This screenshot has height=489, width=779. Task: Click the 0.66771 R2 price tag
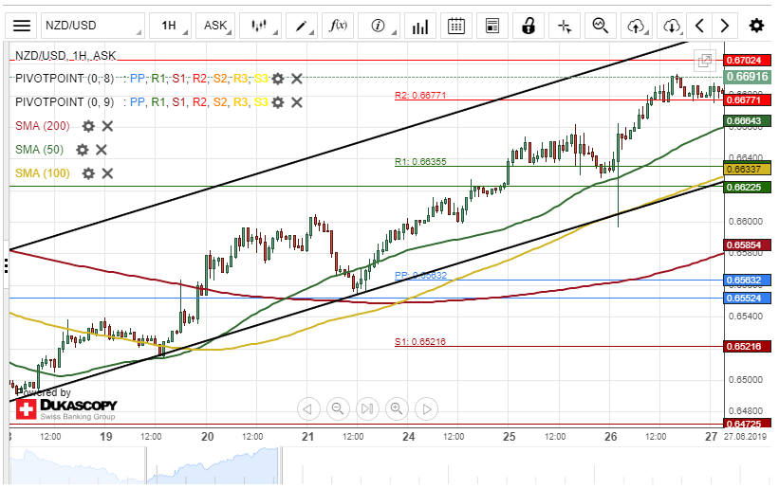[x=747, y=100]
